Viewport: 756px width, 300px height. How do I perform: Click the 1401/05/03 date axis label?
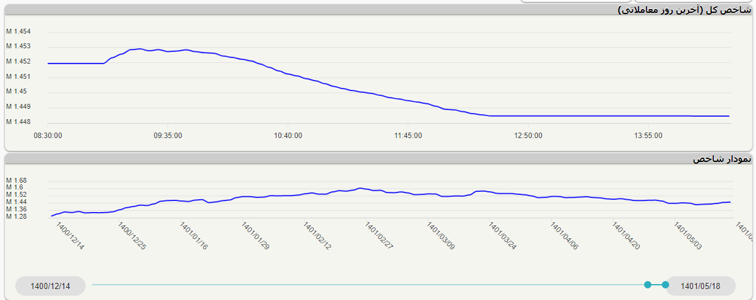click(x=688, y=236)
